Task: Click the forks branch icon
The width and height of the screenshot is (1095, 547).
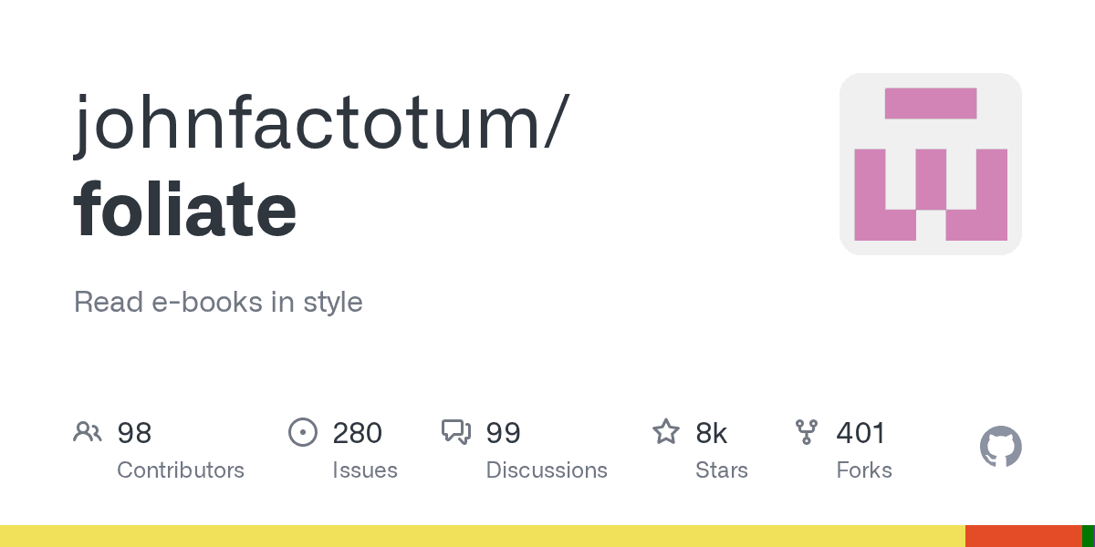Action: point(807,432)
